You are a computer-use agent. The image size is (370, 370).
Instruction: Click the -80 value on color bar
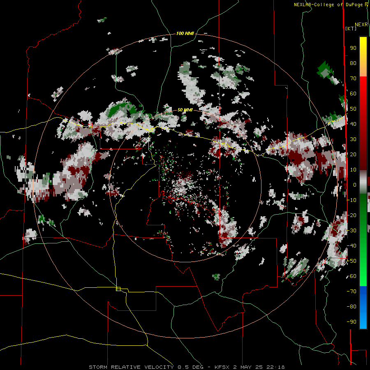[351, 307]
